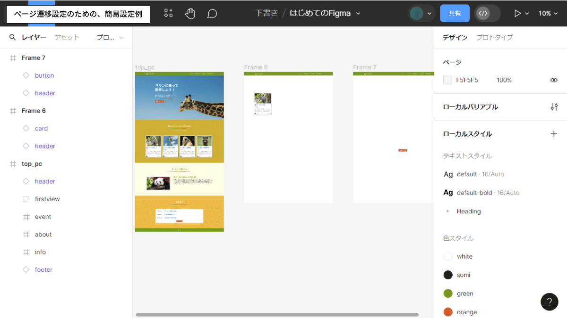
Task: Click the ローカルバリアブル section label
Action: click(x=470, y=107)
